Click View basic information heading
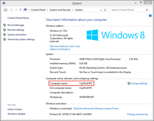The height and width of the screenshot is (121, 154). (x=76, y=20)
